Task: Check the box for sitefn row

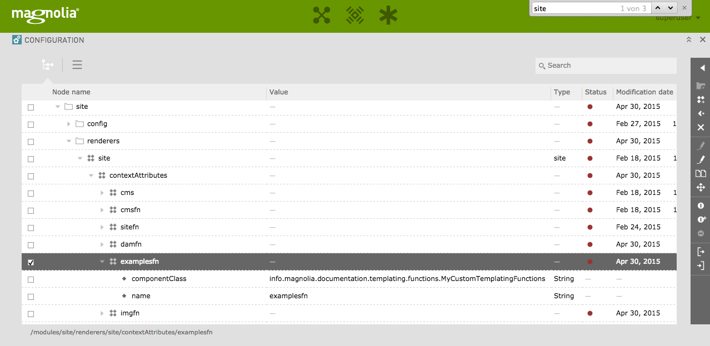Action: click(31, 228)
